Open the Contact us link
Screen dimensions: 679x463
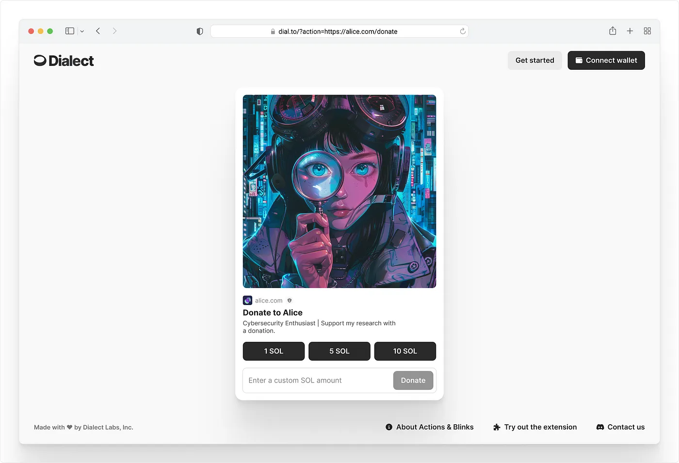(x=620, y=427)
